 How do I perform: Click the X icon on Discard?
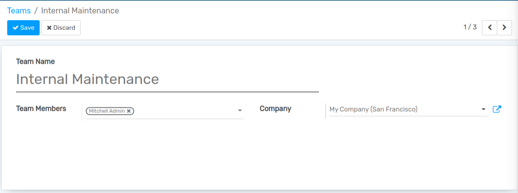49,28
